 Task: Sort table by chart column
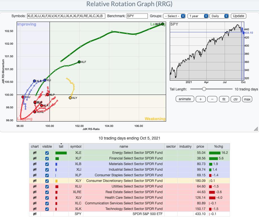[x=35, y=147]
